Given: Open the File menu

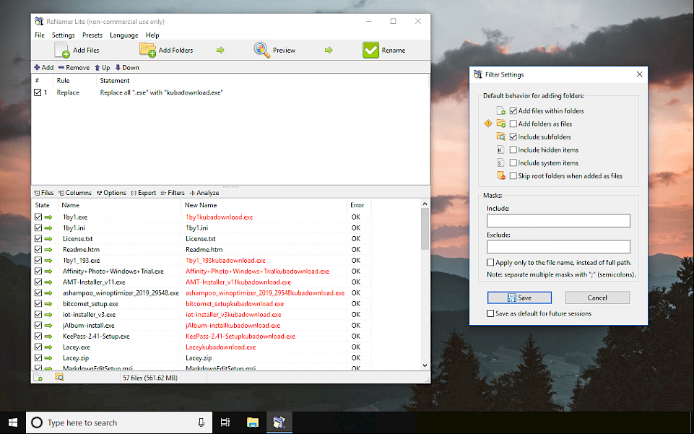Looking at the screenshot, I should click(x=40, y=35).
